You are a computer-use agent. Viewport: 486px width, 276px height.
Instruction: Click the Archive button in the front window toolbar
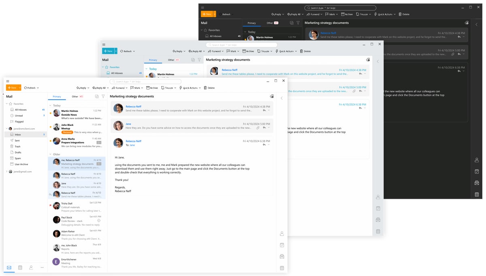pos(152,88)
